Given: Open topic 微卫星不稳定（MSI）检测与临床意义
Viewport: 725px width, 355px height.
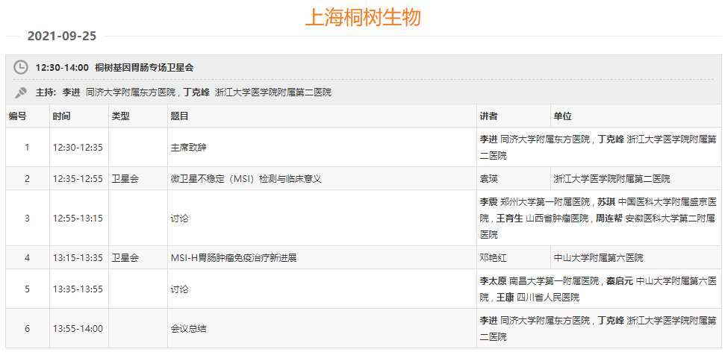Looking at the screenshot, I should [x=246, y=179].
